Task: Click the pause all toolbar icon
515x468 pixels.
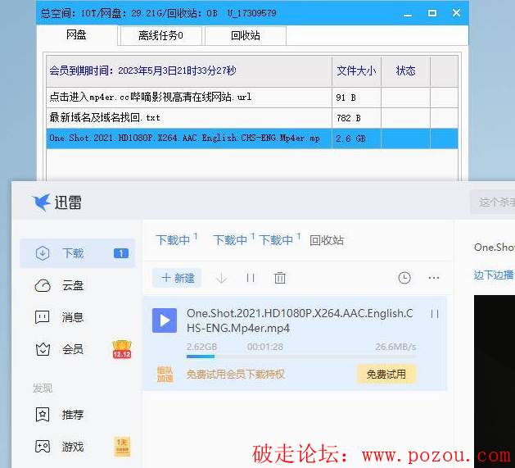Action: (x=251, y=278)
